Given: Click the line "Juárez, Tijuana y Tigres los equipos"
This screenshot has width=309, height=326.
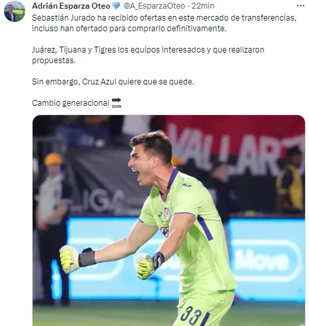Looking at the screenshot, I should click(148, 50).
